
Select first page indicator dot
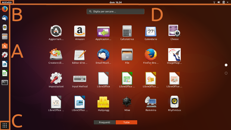point(226,65)
